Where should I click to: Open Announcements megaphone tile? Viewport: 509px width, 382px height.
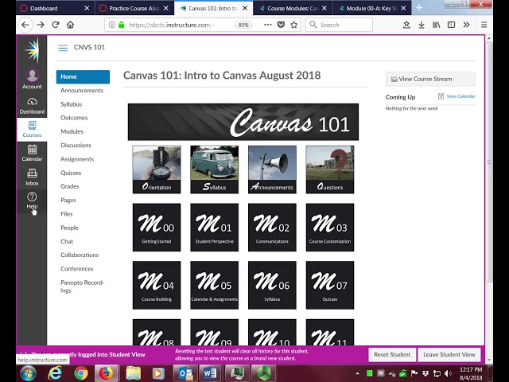(x=272, y=170)
